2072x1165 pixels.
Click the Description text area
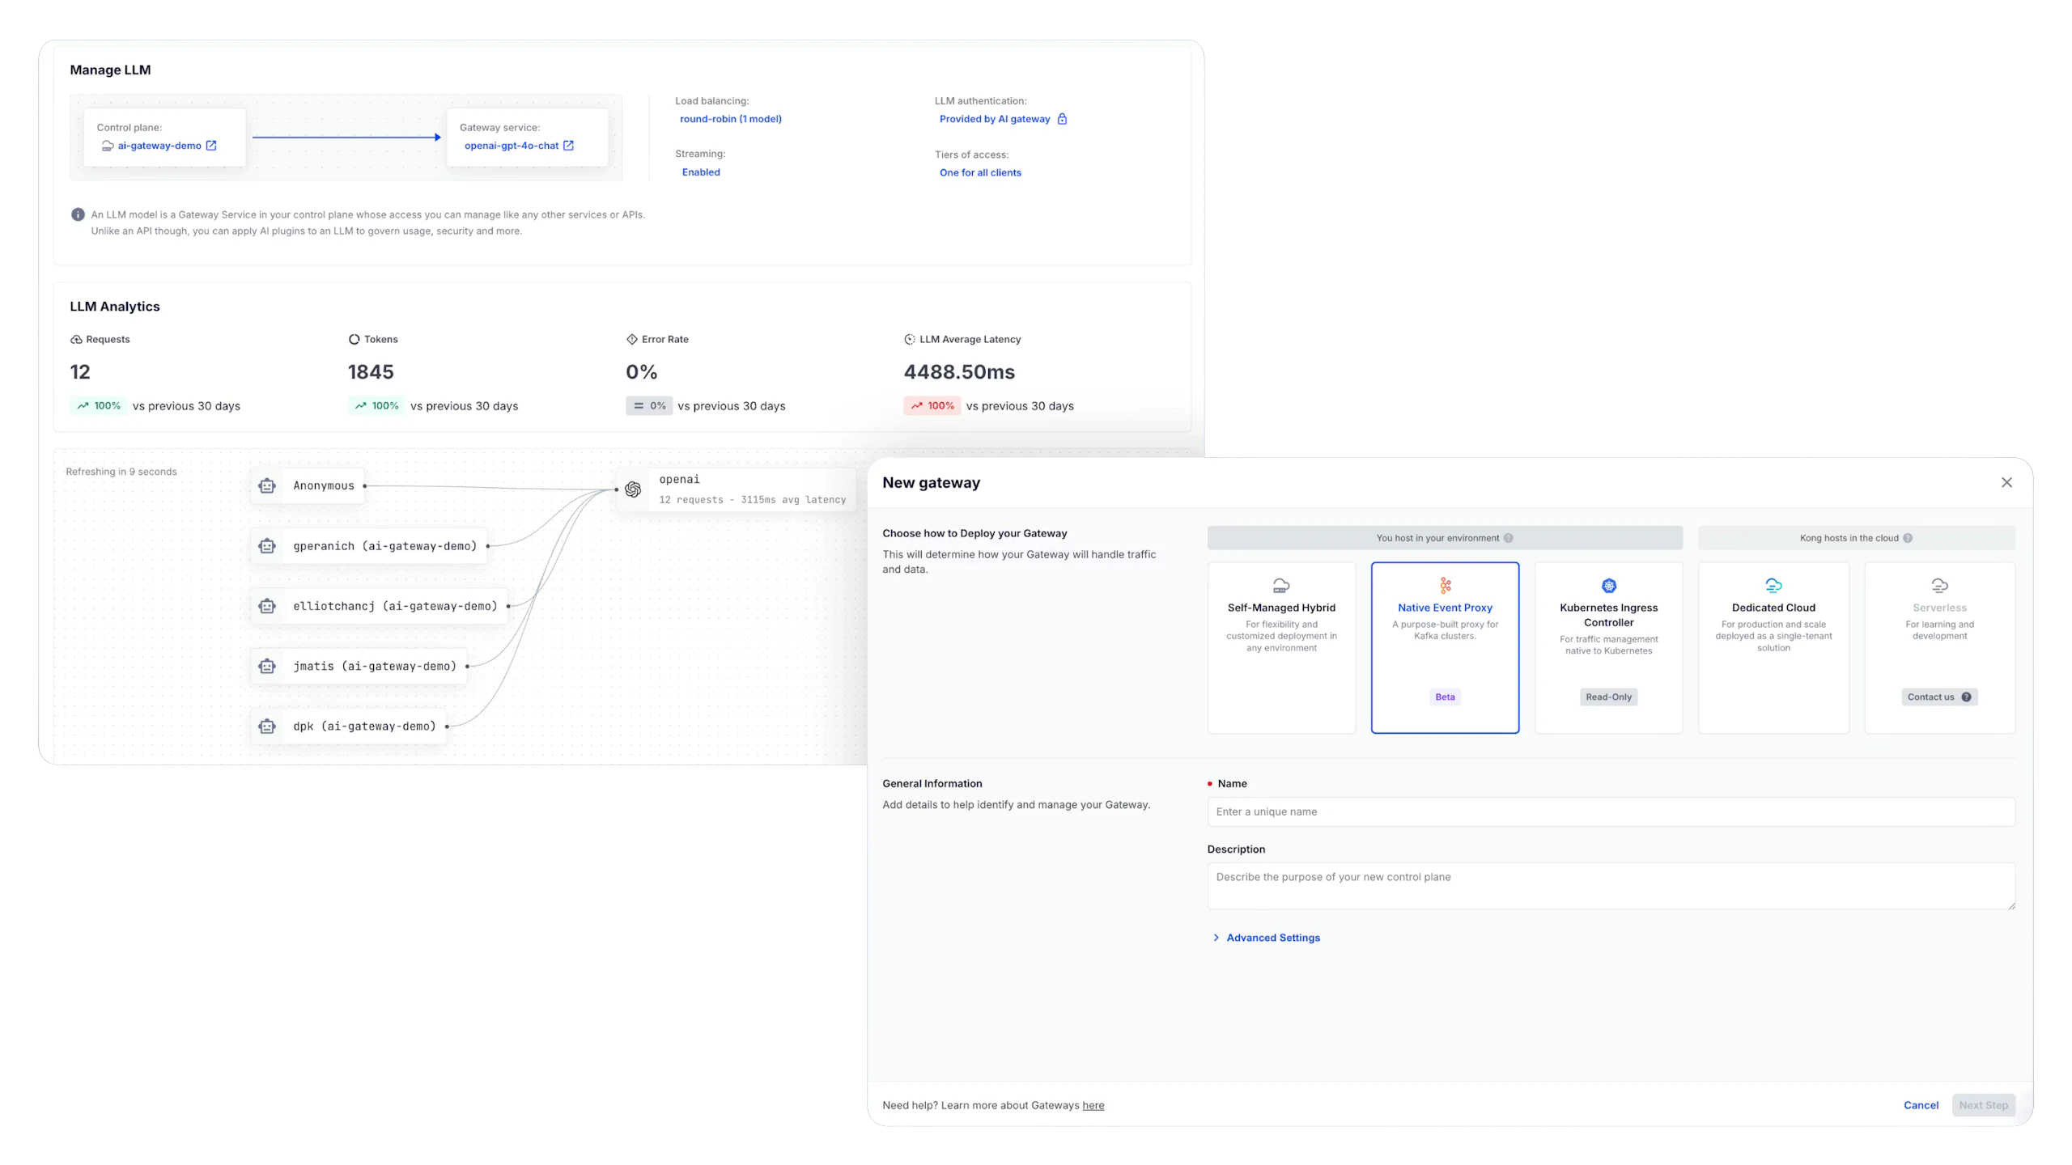[1611, 886]
